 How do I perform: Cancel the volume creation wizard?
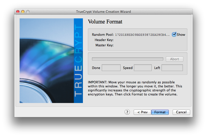click(x=181, y=112)
